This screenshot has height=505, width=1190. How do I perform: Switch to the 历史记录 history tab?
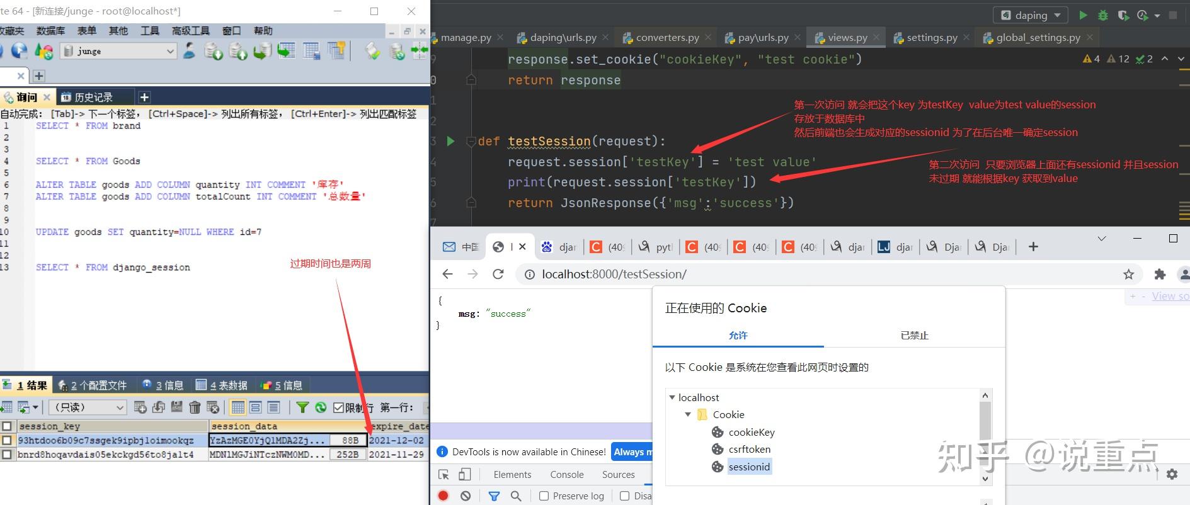(94, 97)
